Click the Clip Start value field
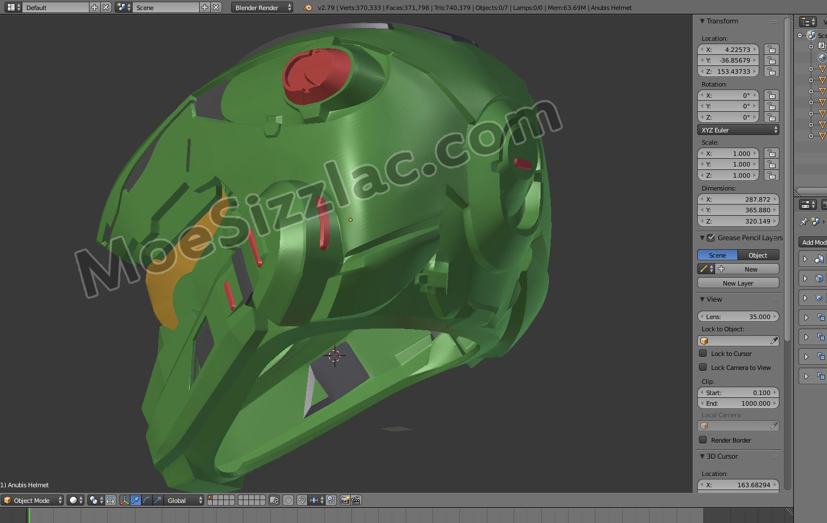The image size is (827, 523). (738, 392)
